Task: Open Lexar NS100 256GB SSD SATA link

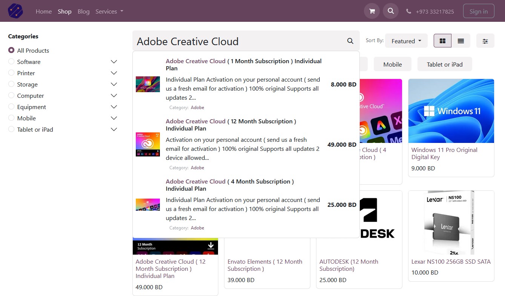Action: point(451,261)
